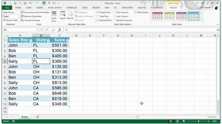This screenshot has width=222, height=124.
Task: Toggle the Filter Button checkbox
Action: pyautogui.click(x=135, y=12)
